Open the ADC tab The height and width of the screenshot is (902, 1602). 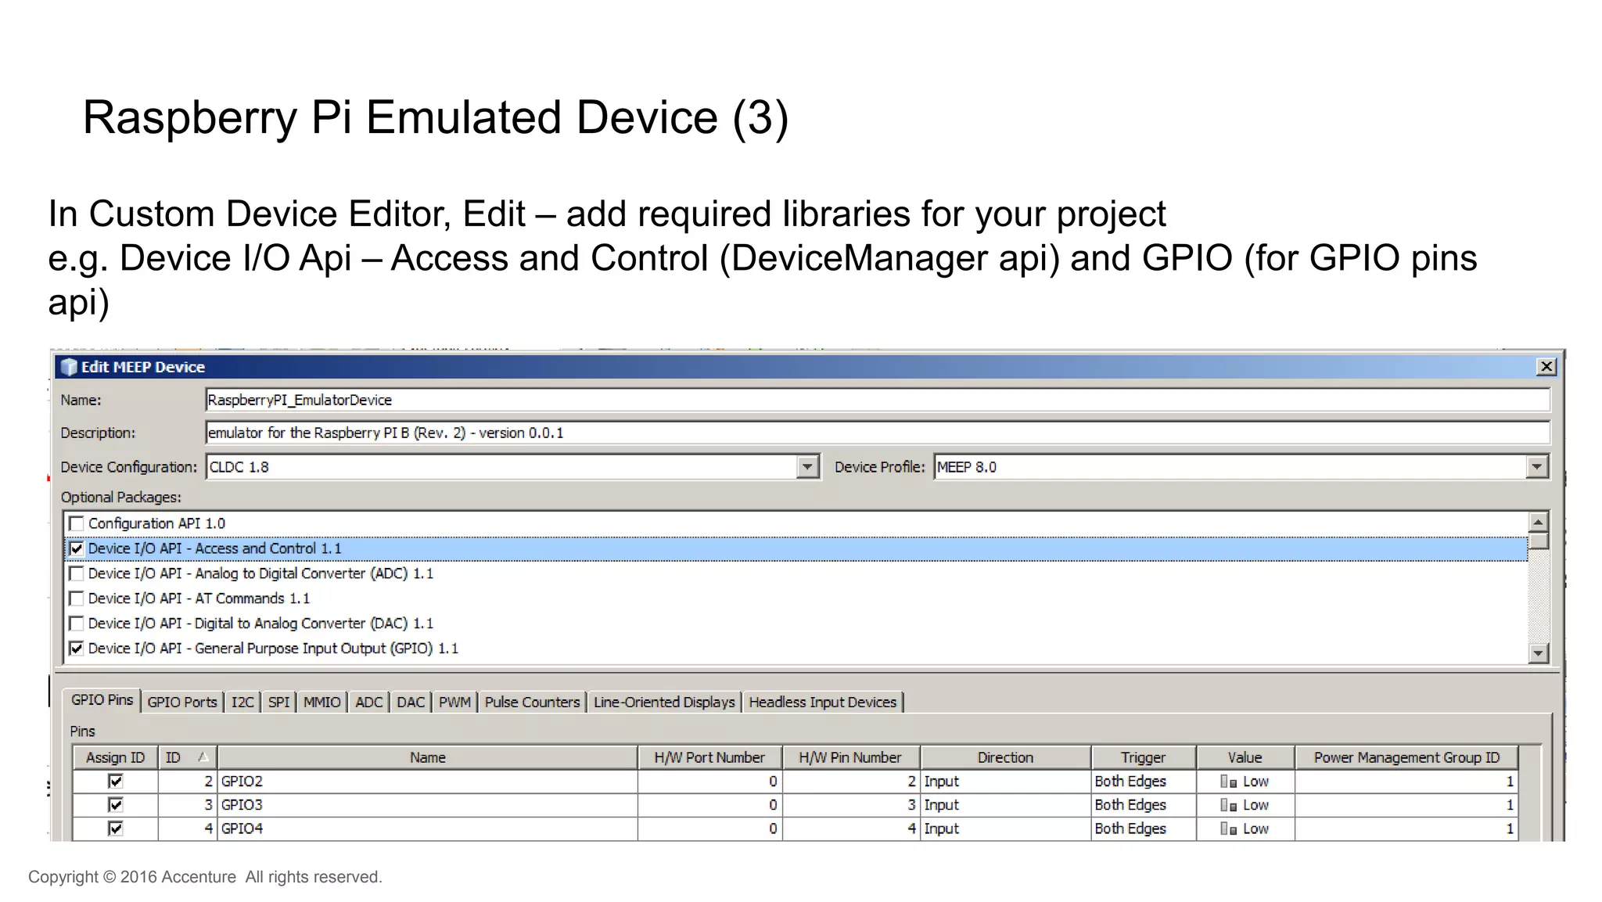click(x=368, y=703)
